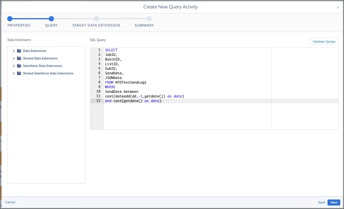Cancel the query activity creation

(x=10, y=202)
